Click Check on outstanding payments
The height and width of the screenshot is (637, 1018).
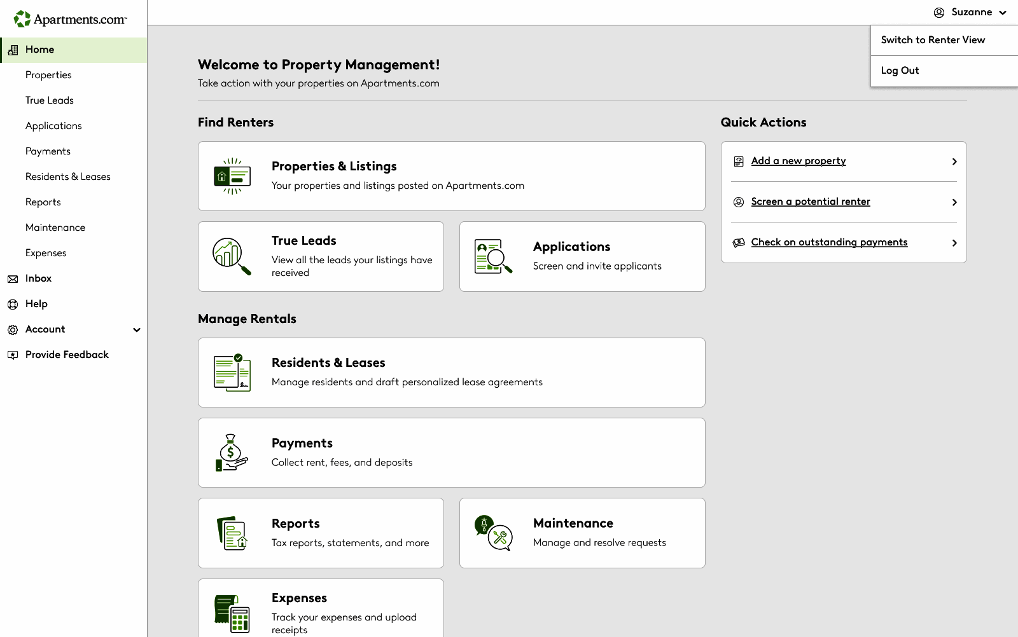point(829,242)
